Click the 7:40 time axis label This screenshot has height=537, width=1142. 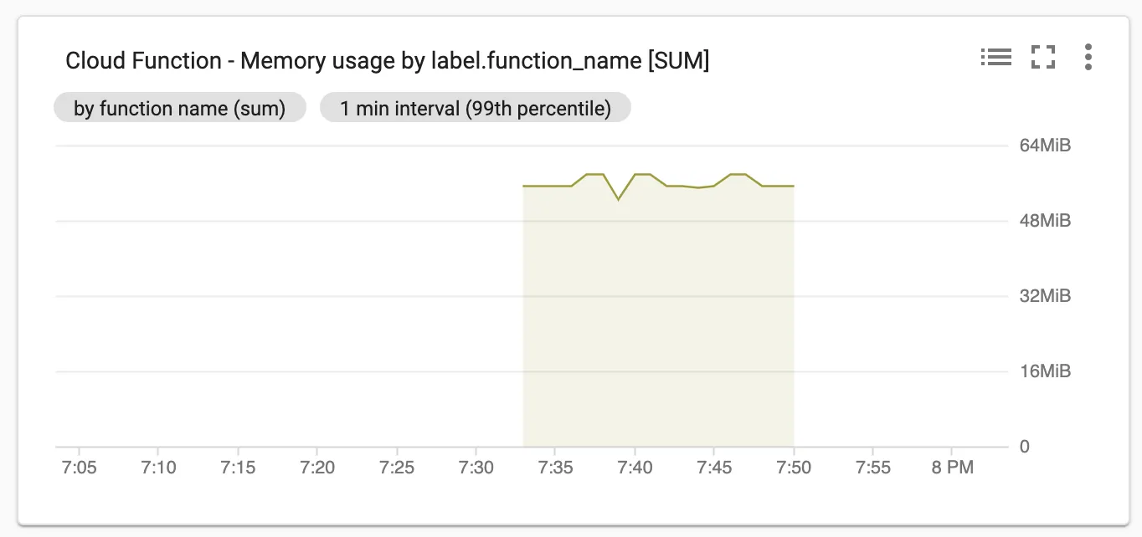pos(635,468)
